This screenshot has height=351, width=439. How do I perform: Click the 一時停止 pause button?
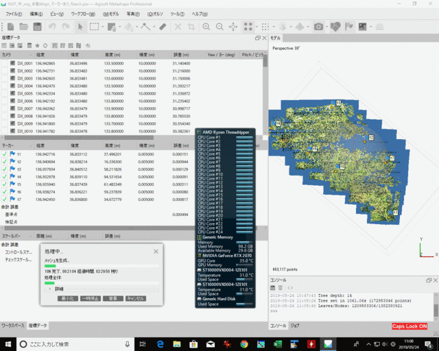(x=91, y=299)
